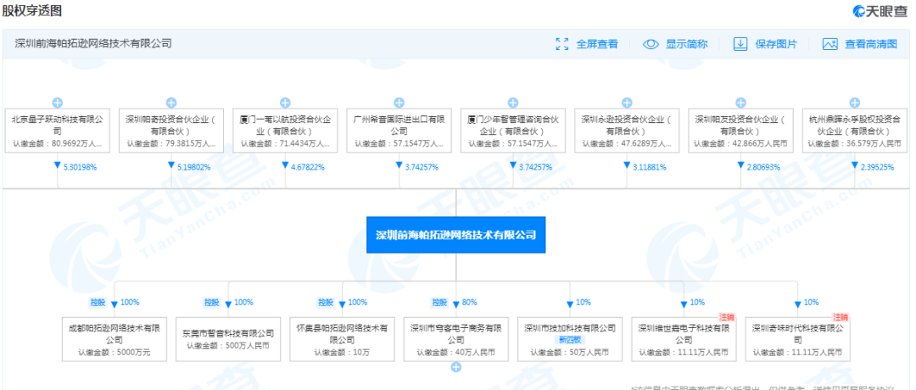Expand plus above 深圳永逊投资合伙企业
Viewport: 916px width, 390px height.
[x=627, y=103]
